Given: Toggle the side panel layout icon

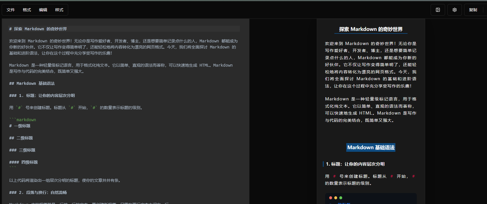Looking at the screenshot, I should 438,10.
